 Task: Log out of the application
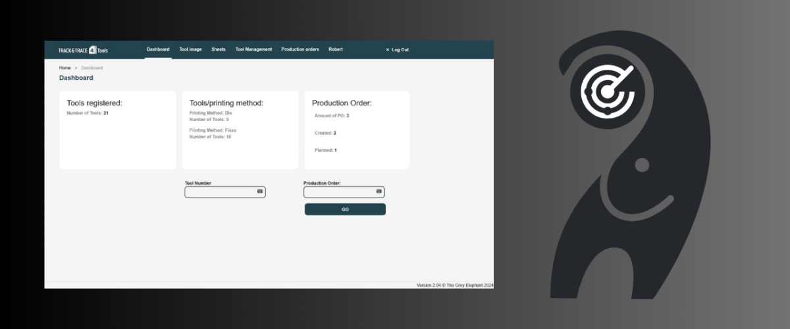tap(397, 50)
